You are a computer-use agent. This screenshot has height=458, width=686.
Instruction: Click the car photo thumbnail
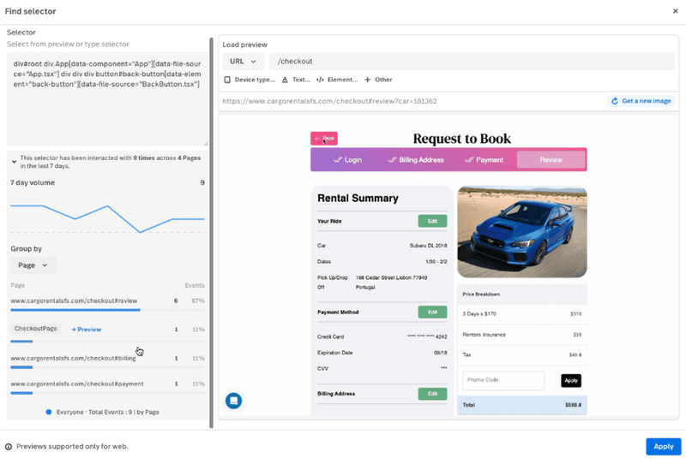tap(521, 231)
